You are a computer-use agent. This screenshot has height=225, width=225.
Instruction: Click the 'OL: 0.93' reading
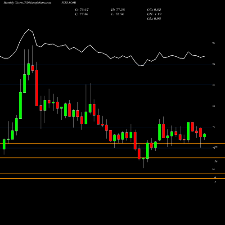click(154, 18)
